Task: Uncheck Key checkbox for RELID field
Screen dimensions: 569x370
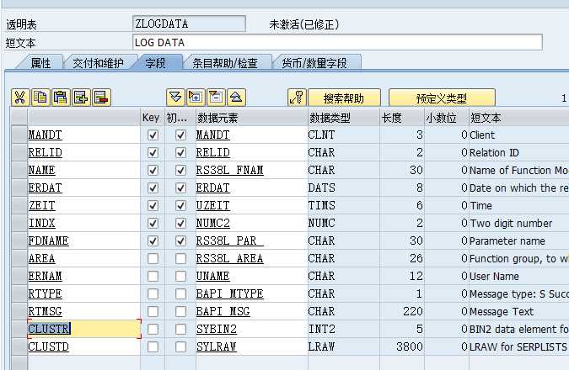Action: (x=153, y=152)
